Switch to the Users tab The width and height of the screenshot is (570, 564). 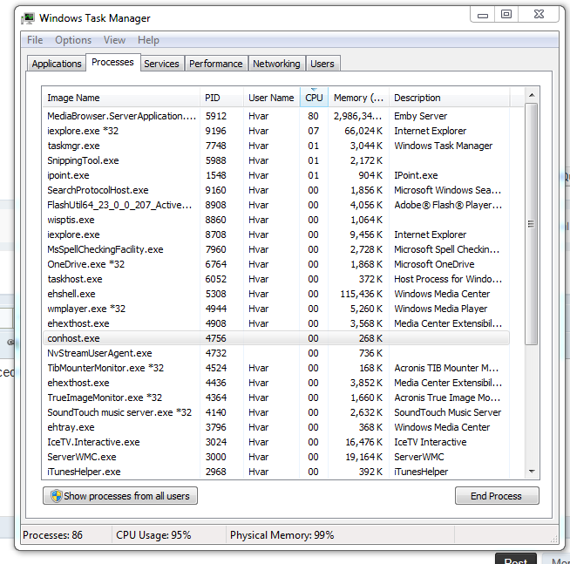coord(322,64)
